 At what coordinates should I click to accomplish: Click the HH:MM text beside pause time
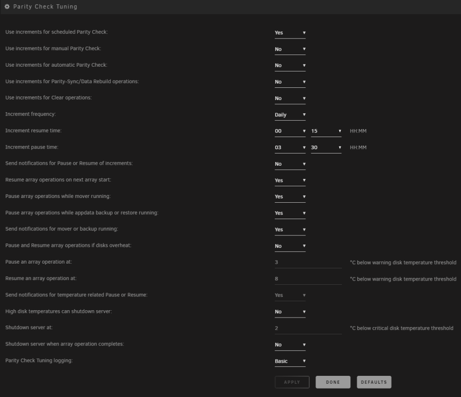pyautogui.click(x=358, y=148)
